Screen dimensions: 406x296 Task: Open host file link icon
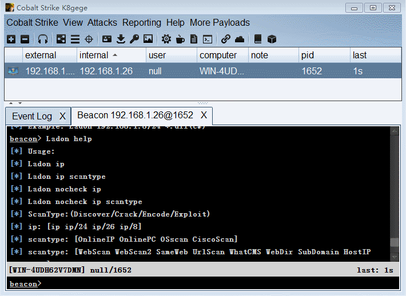pyautogui.click(x=225, y=39)
